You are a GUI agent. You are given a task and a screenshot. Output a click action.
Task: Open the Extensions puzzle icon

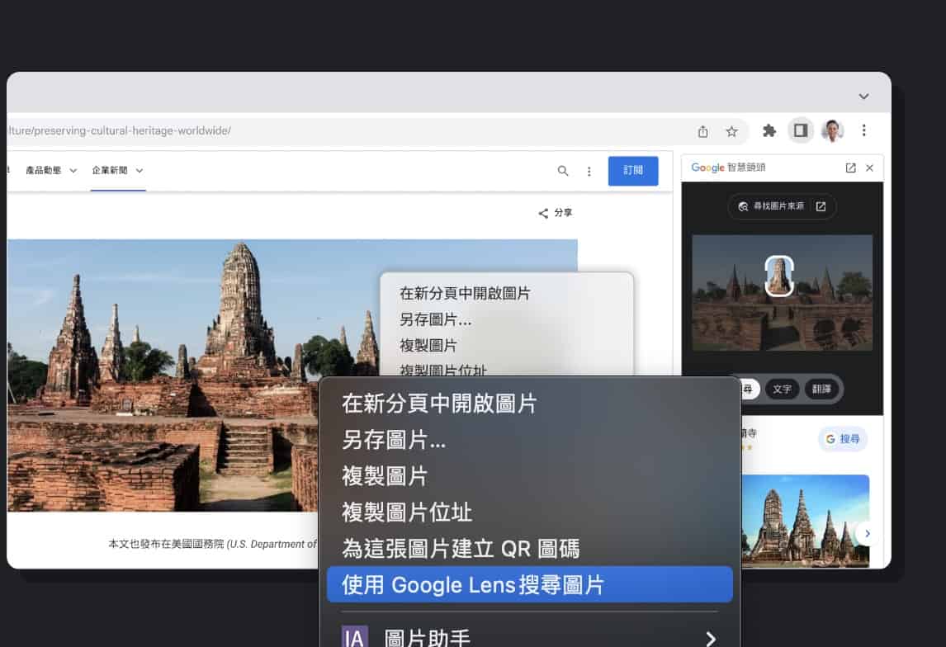pos(769,130)
